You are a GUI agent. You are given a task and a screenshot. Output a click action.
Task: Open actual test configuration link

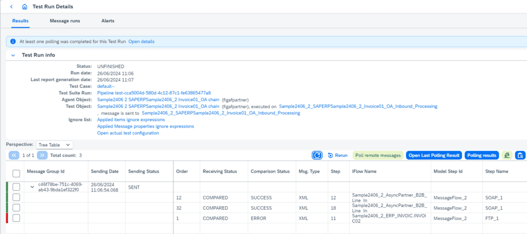coord(128,133)
